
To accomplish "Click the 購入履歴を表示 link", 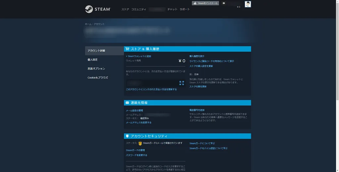I will [x=197, y=56].
